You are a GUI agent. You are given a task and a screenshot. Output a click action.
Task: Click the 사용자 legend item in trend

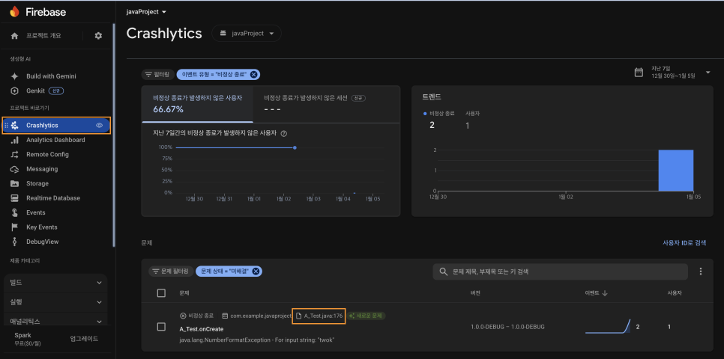(472, 114)
